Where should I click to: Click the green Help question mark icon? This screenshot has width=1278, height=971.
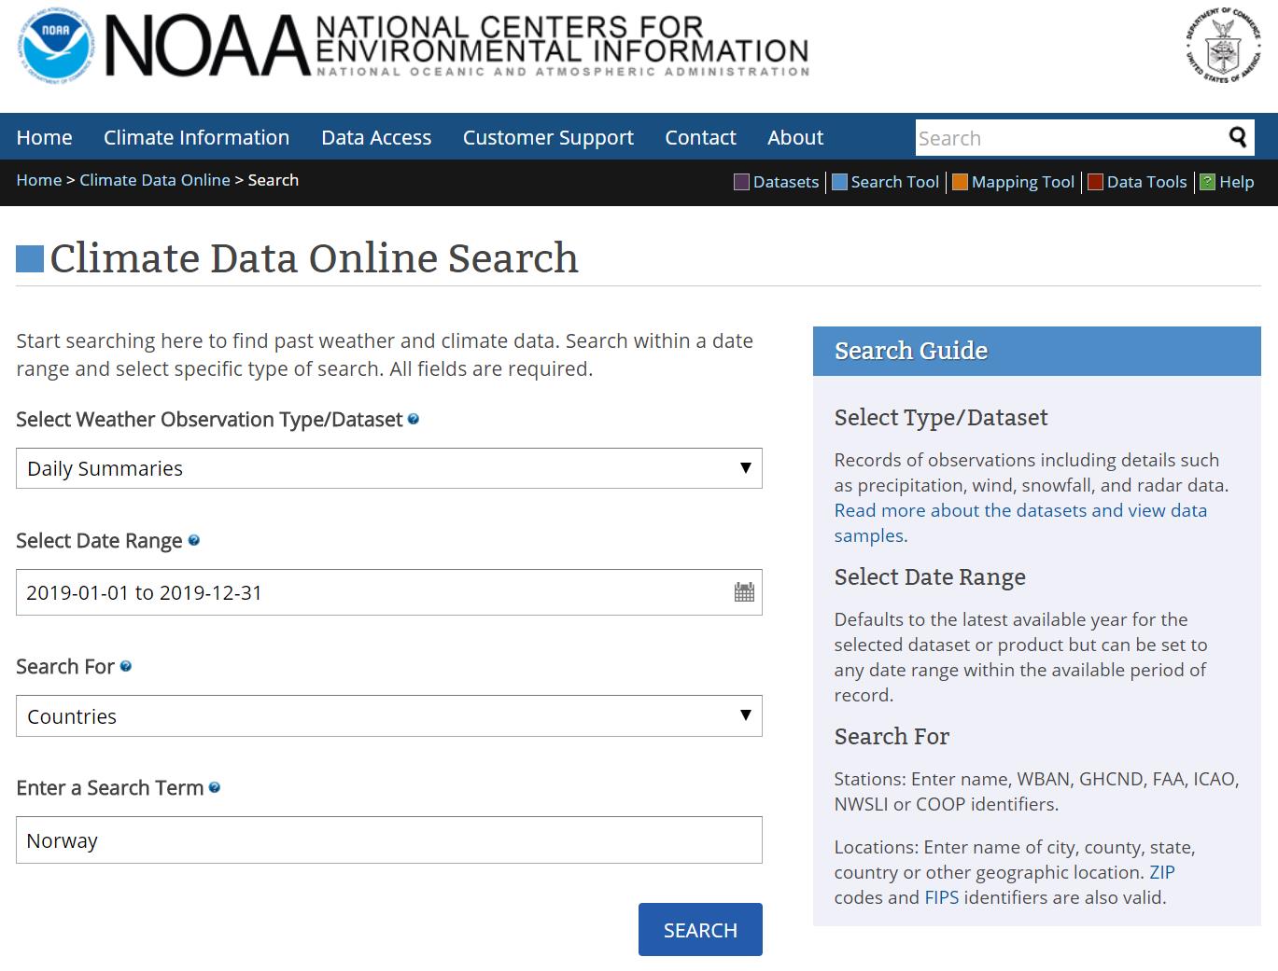(1207, 182)
